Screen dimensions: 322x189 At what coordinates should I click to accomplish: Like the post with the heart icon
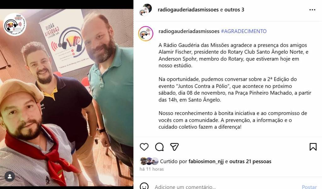coord(144,147)
